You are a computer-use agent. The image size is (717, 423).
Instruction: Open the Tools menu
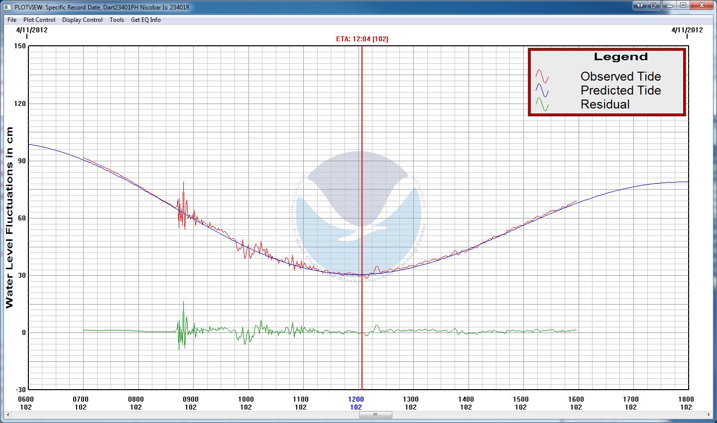coord(117,20)
